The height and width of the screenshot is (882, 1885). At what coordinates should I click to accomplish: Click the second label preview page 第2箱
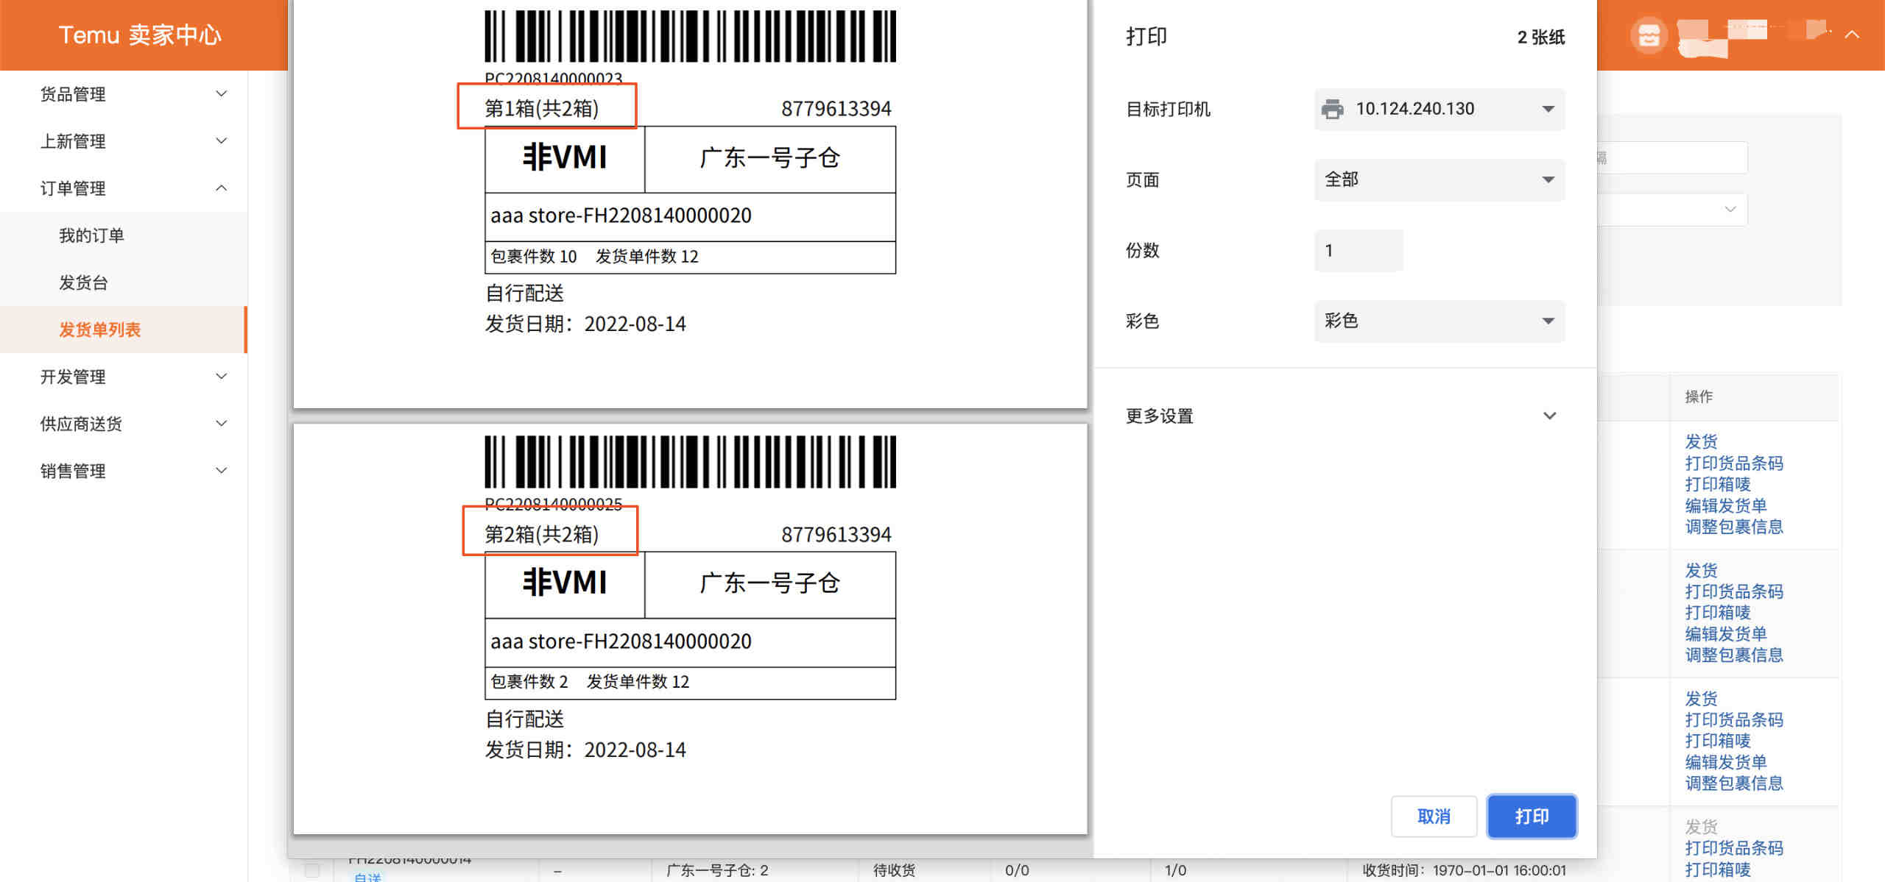point(690,629)
